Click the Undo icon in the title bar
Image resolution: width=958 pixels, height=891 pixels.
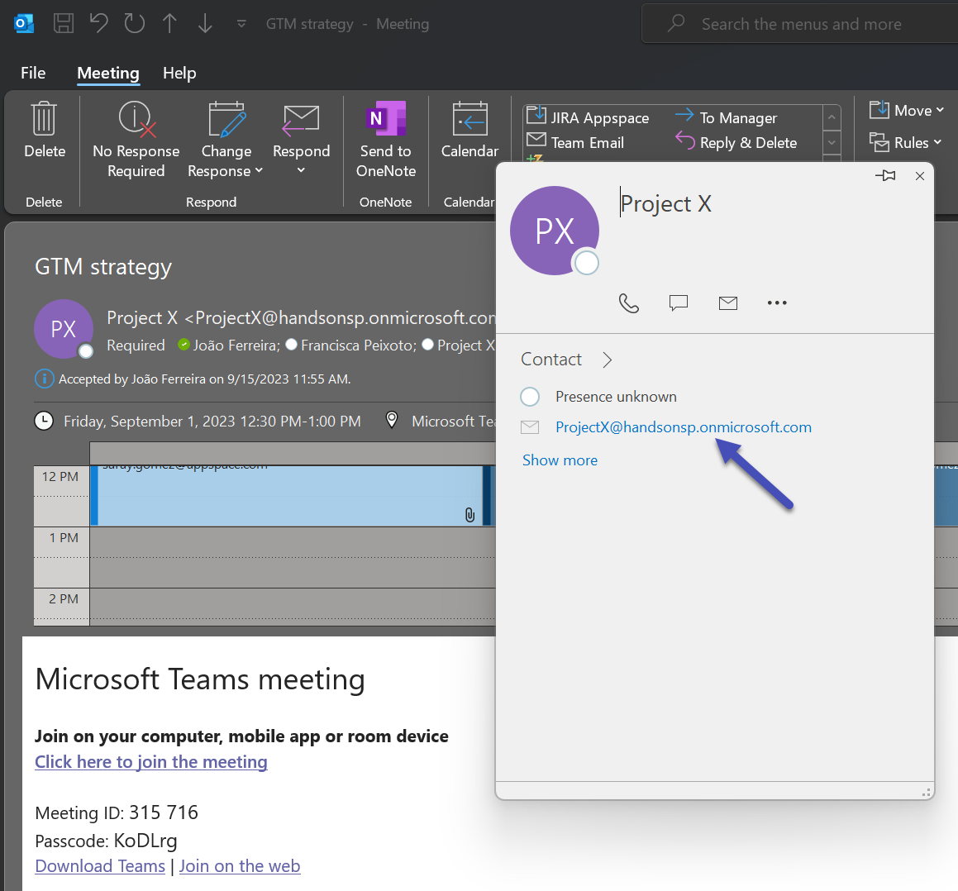[98, 23]
